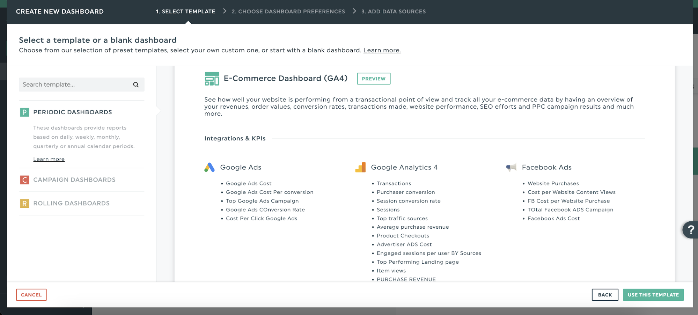Image resolution: width=698 pixels, height=315 pixels.
Task: Click Top Google Ads Campaign KPI
Action: click(x=262, y=201)
